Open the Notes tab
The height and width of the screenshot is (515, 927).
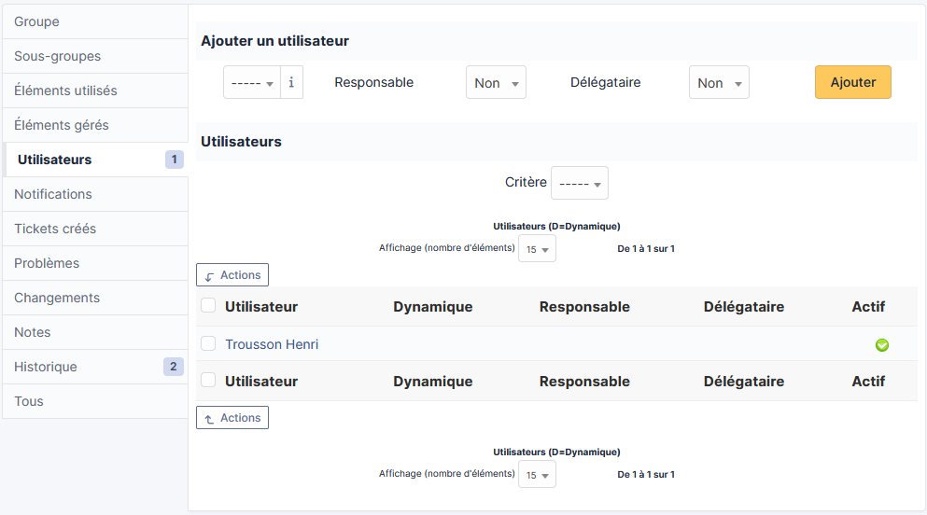(95, 332)
